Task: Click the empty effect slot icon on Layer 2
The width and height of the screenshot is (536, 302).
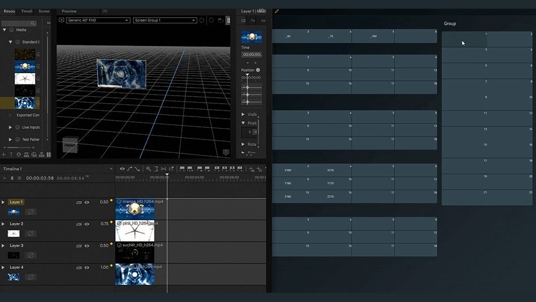Action: point(31,234)
